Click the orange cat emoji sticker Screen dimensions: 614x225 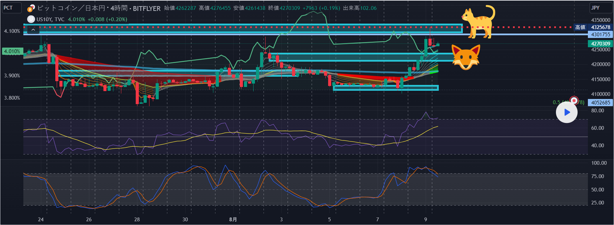478,22
